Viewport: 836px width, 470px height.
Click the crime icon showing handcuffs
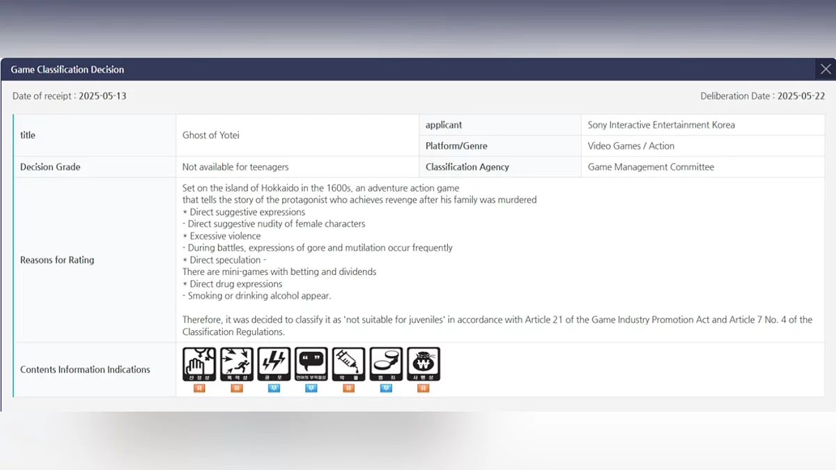point(386,364)
